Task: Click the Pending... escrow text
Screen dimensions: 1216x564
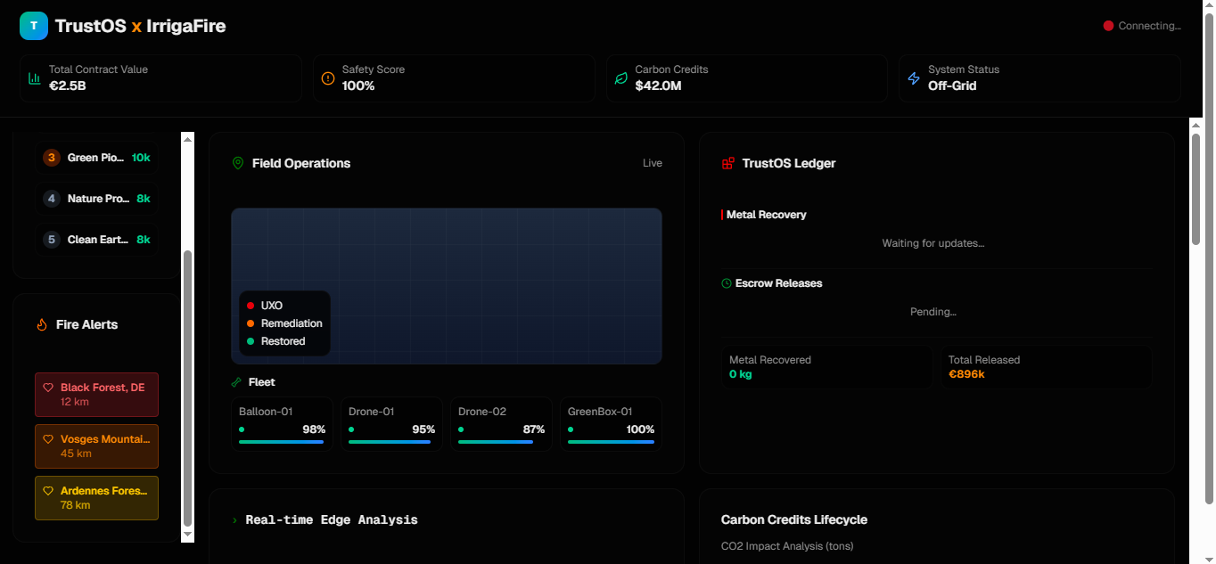Action: [x=933, y=312]
